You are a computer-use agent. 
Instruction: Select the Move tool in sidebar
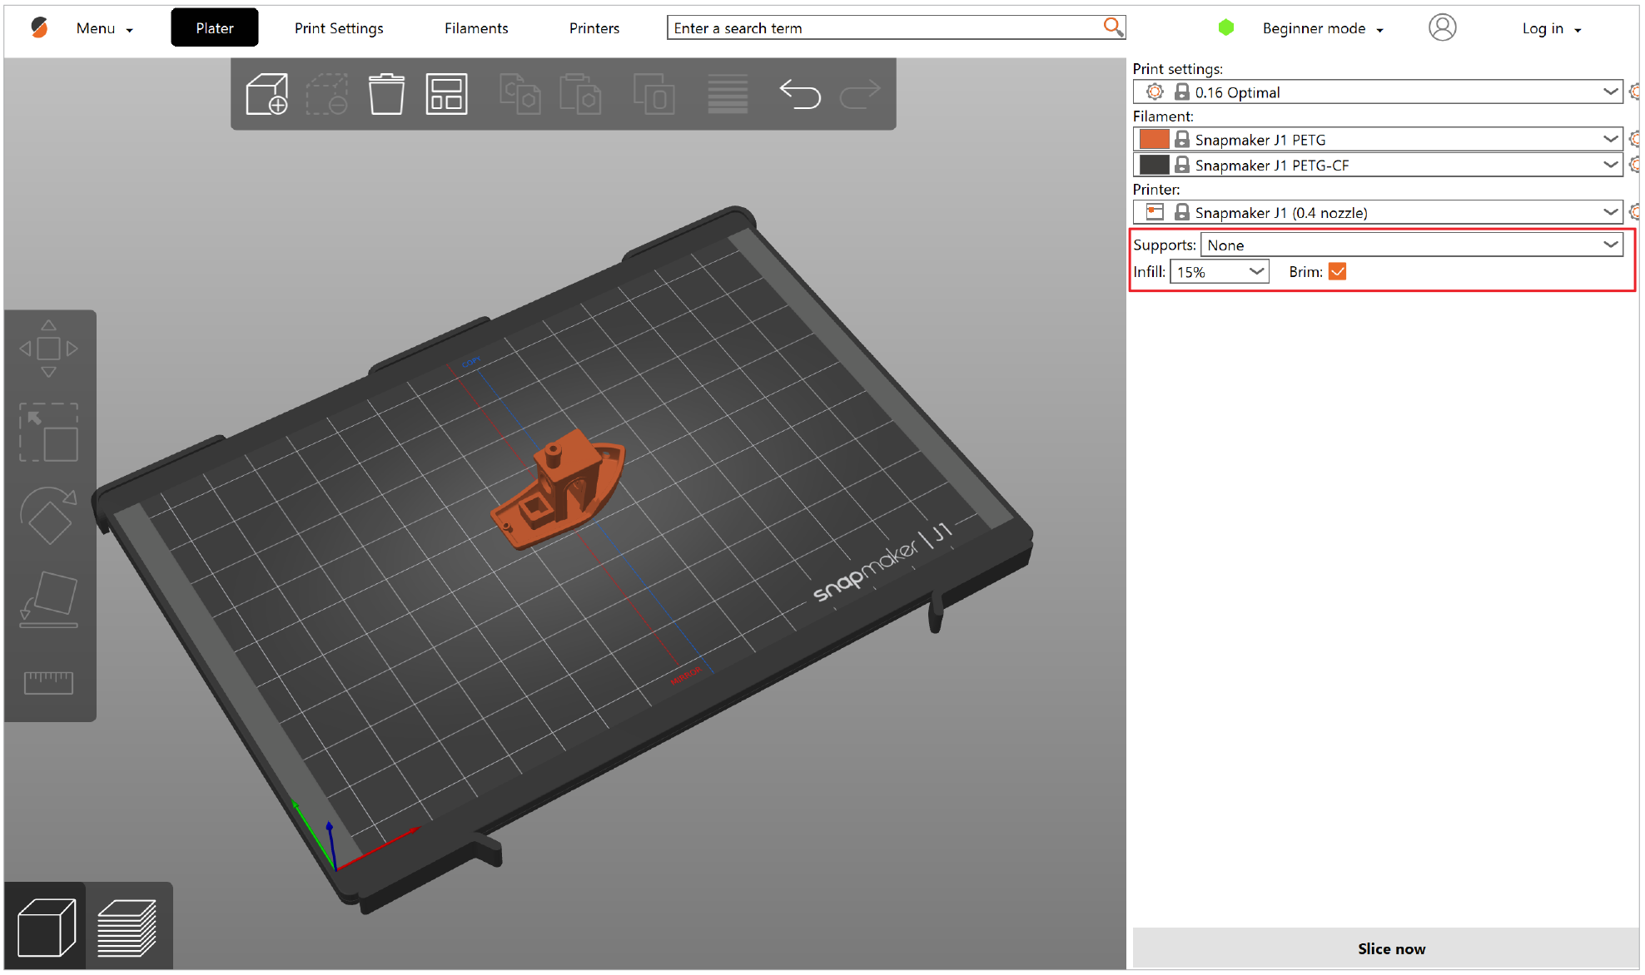[49, 349]
